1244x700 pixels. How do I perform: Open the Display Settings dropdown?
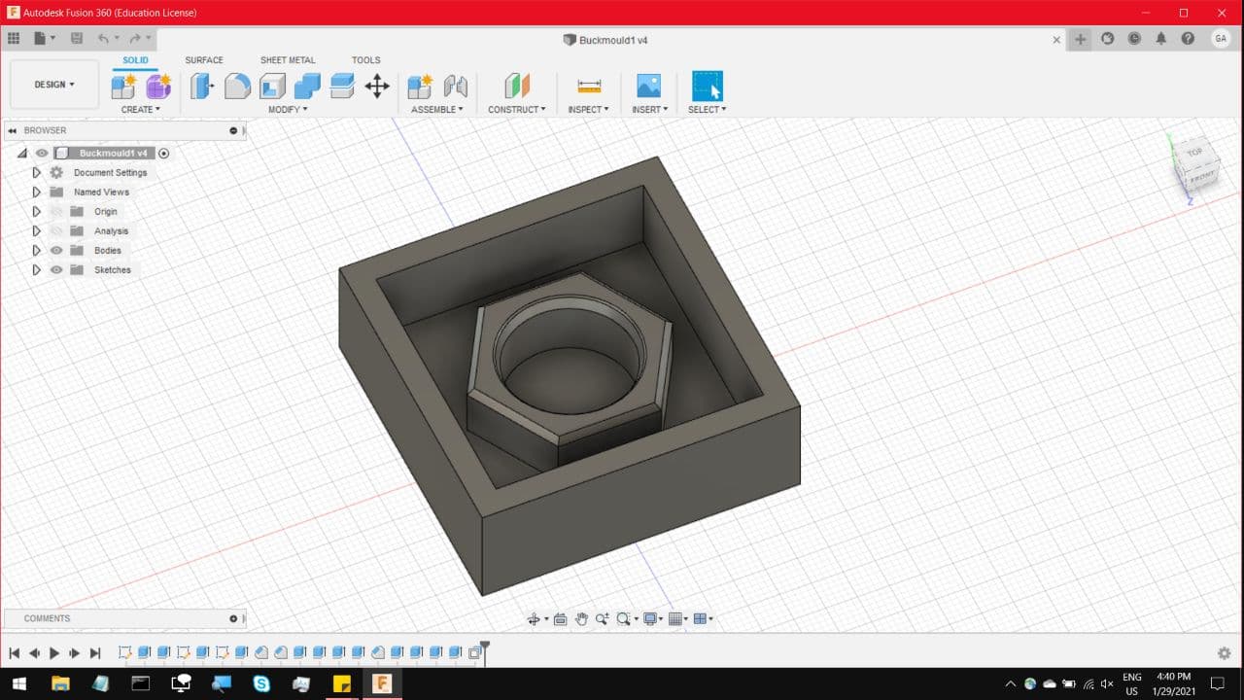coord(653,619)
